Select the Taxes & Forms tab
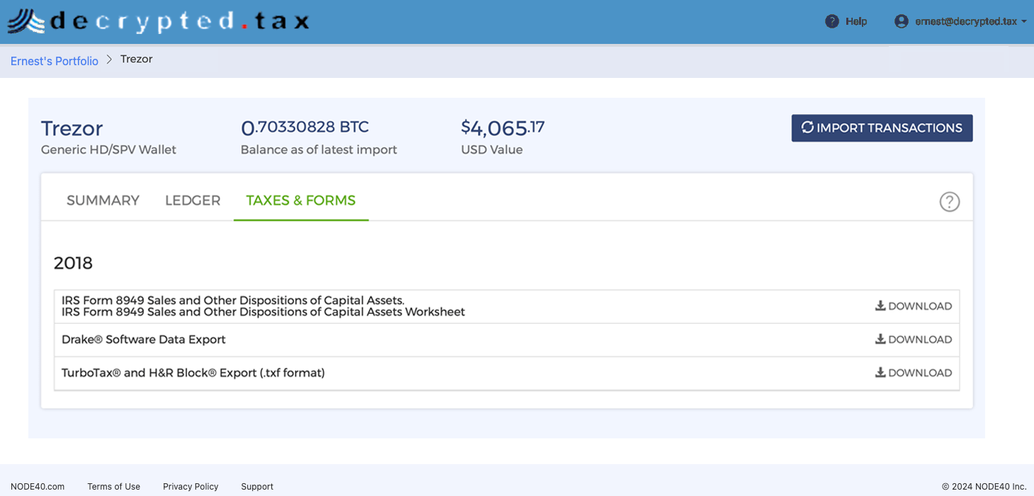Viewport: 1034px width, 496px height. click(301, 201)
